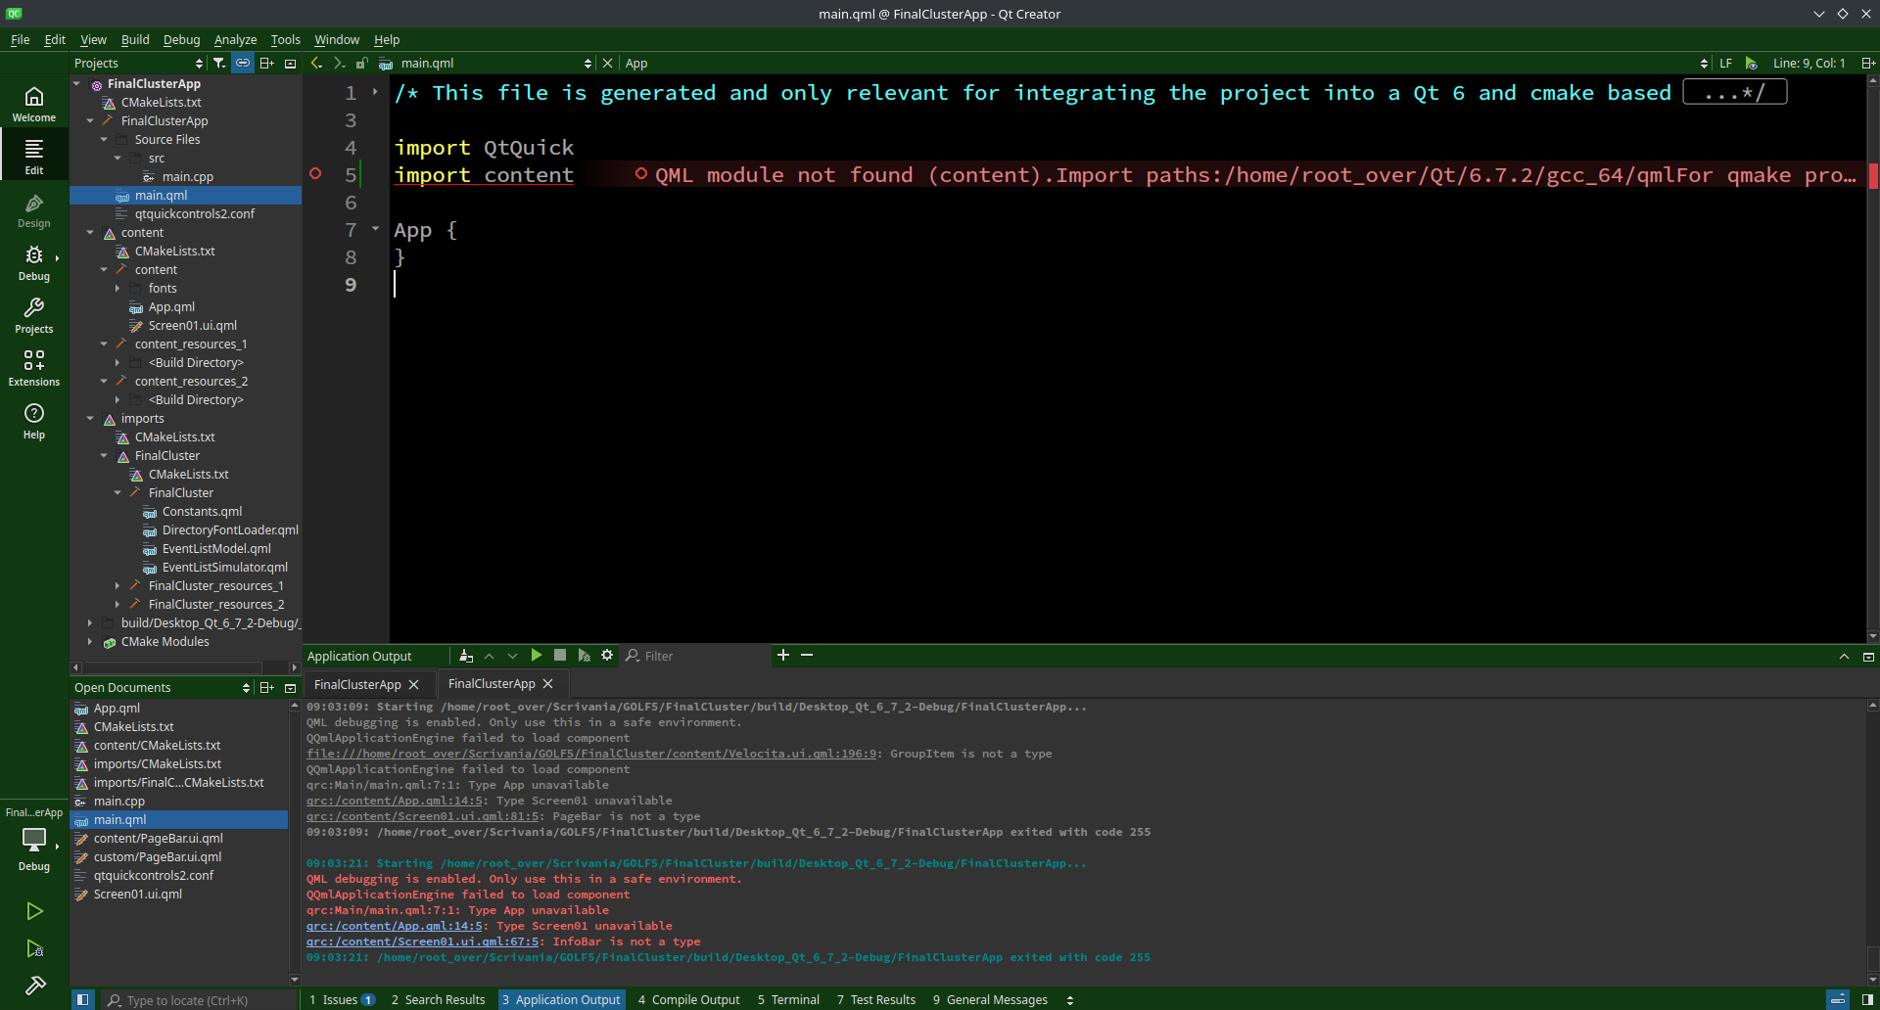Switch to Issues output pane
Image resolution: width=1880 pixels, height=1010 pixels.
tap(342, 1000)
